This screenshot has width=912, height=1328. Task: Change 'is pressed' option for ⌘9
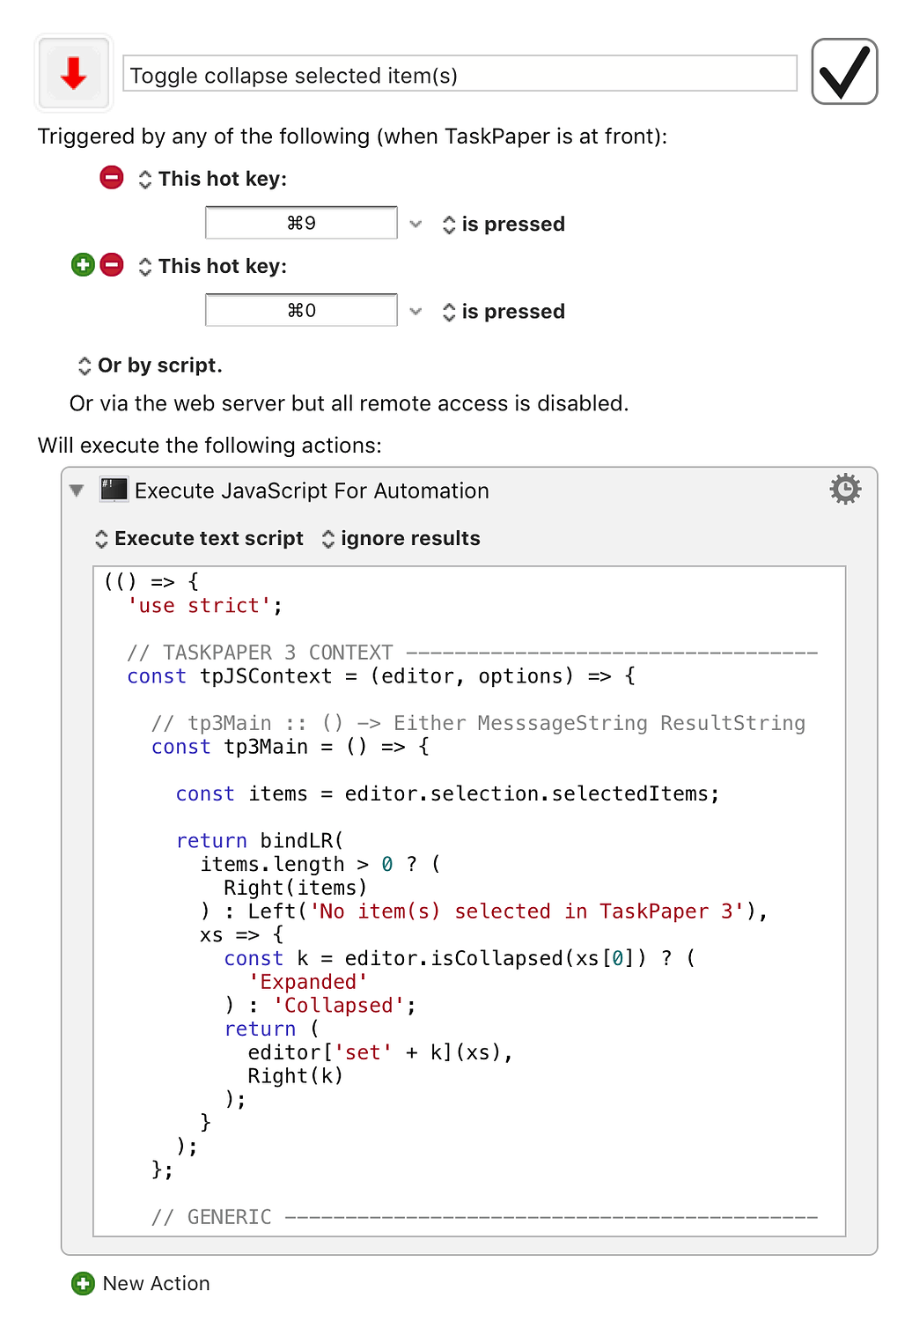(504, 225)
